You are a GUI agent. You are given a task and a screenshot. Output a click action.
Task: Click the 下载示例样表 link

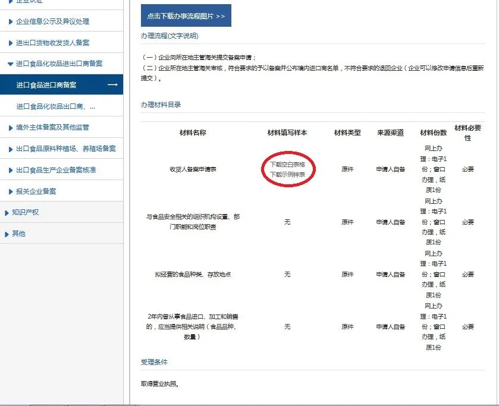(287, 174)
